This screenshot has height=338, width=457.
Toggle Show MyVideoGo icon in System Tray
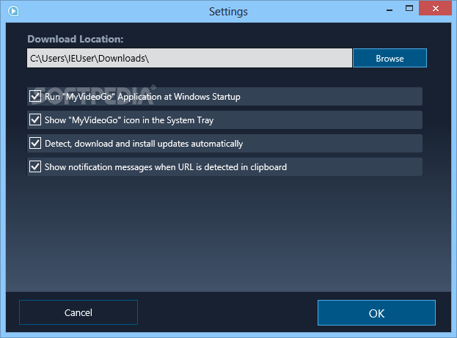coord(35,120)
